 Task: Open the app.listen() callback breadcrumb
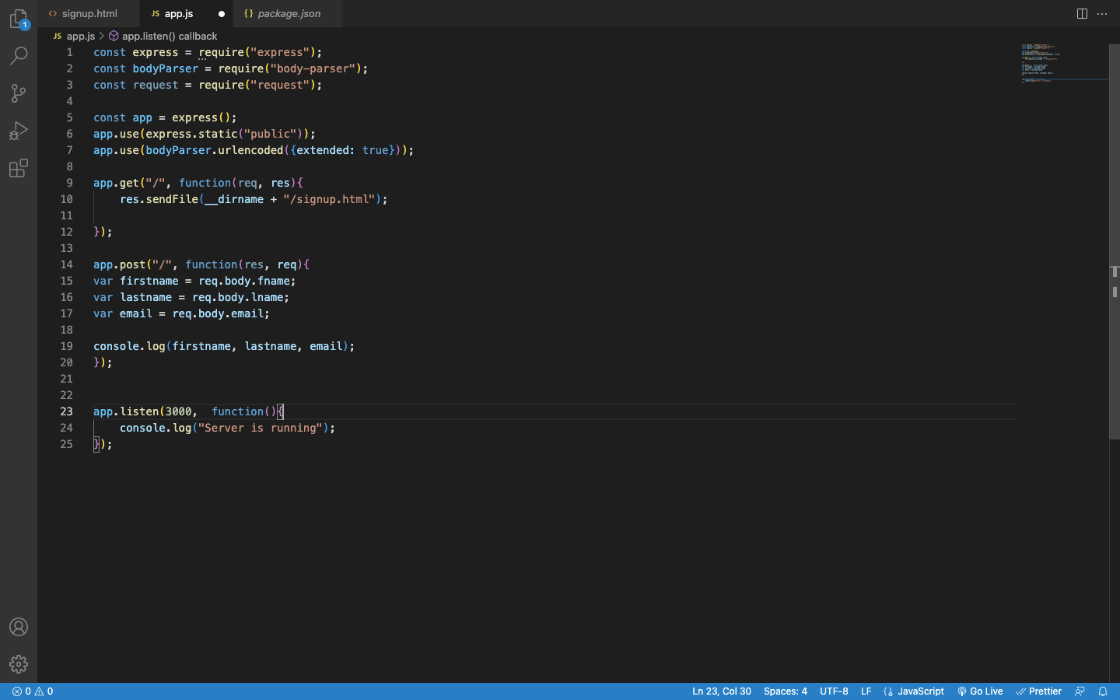coord(170,35)
